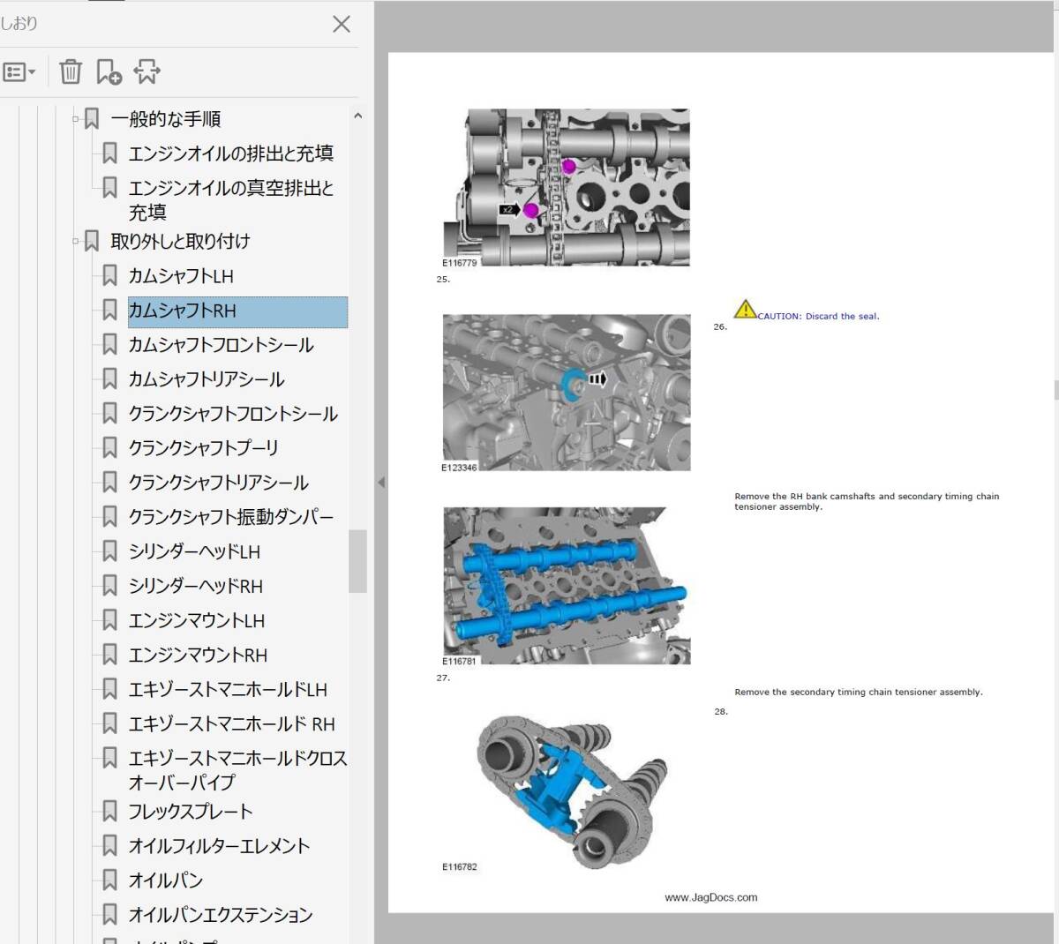Click bookmark icon beside シリンダーヘッドLH

110,551
